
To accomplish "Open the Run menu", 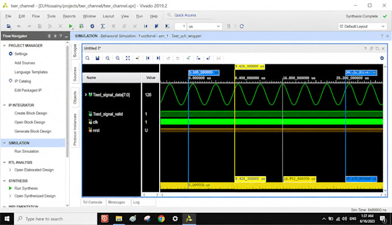I will (140, 16).
